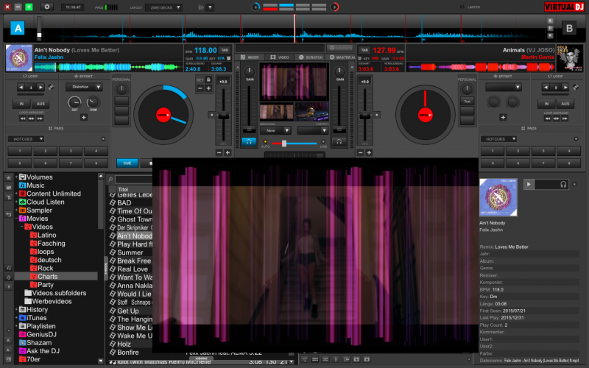Viewport: 589px width, 368px height.
Task: Toggle the headphone cue for deck B
Action: tap(339, 141)
